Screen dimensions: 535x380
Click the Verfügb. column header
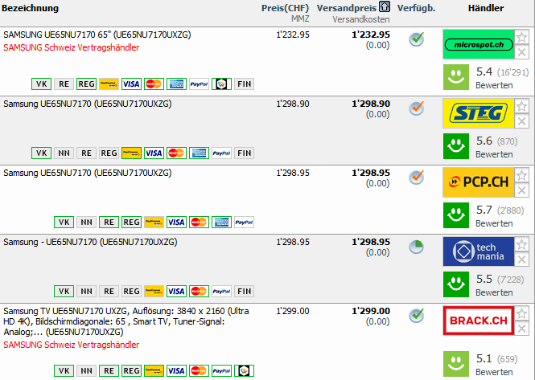tap(417, 8)
